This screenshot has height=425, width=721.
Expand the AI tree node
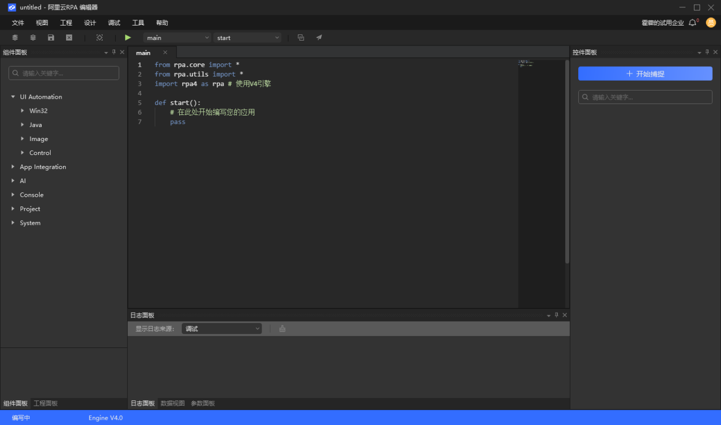point(13,181)
